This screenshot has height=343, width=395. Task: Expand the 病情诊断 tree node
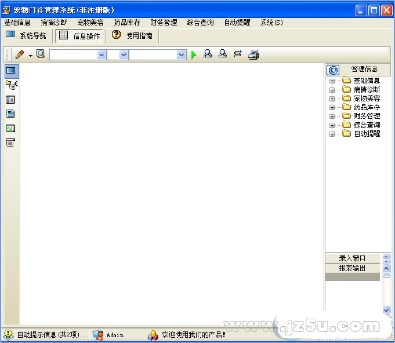(332, 90)
